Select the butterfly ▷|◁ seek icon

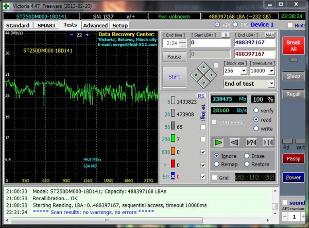click(x=268, y=142)
